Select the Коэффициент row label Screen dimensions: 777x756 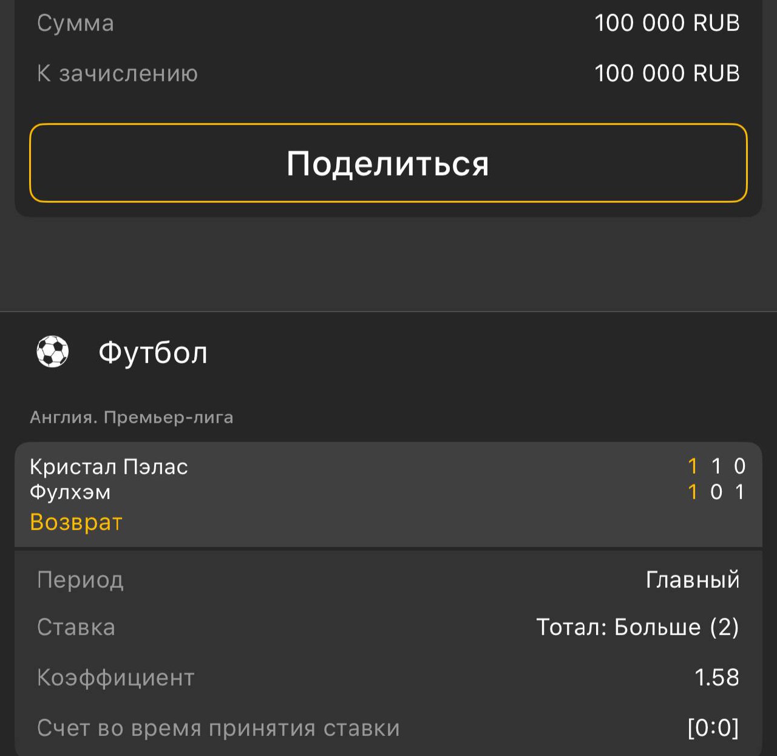pos(116,678)
